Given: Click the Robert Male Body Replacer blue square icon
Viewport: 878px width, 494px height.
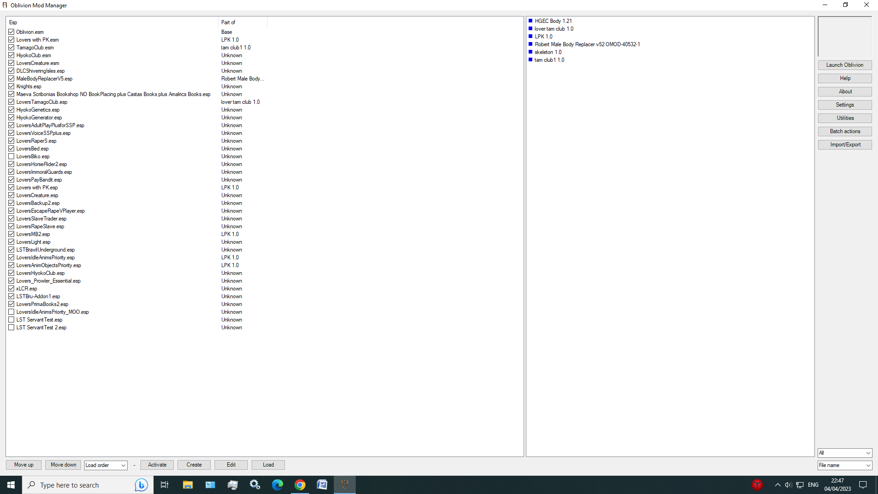Looking at the screenshot, I should (x=530, y=44).
